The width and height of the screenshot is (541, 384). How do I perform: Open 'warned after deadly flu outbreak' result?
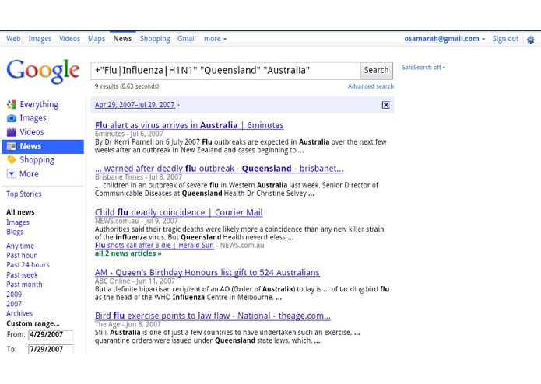point(219,169)
